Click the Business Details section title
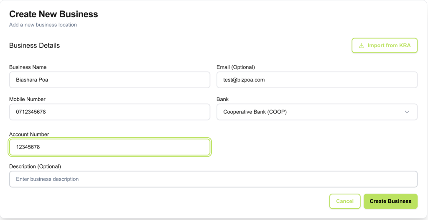 [x=34, y=45]
